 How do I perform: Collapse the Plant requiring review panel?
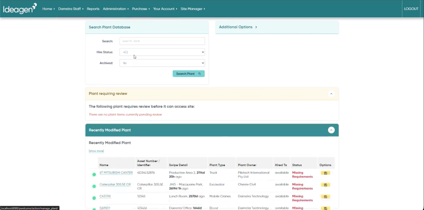pos(331,94)
